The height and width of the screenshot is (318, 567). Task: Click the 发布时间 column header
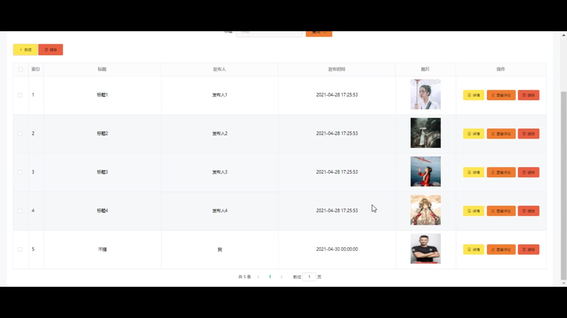coord(336,69)
